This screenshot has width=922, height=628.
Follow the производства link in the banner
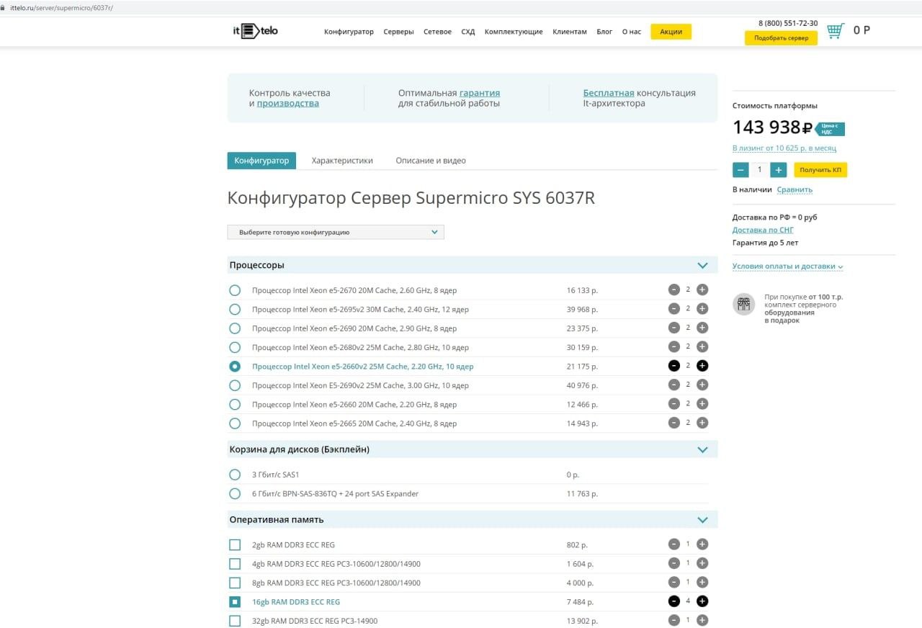pos(288,103)
